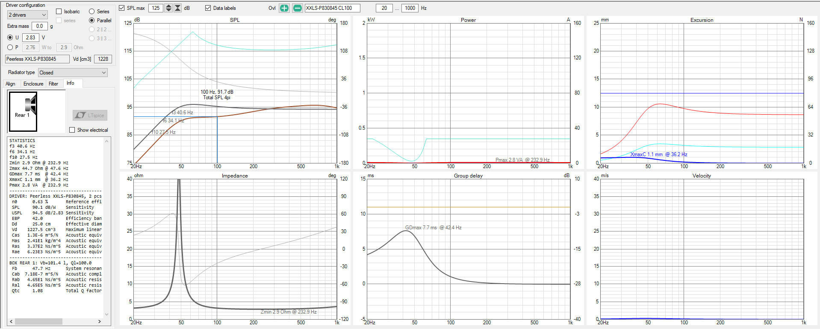Image resolution: width=820 pixels, height=329 pixels.
Task: Switch to the Enclosure tab
Action: click(33, 84)
